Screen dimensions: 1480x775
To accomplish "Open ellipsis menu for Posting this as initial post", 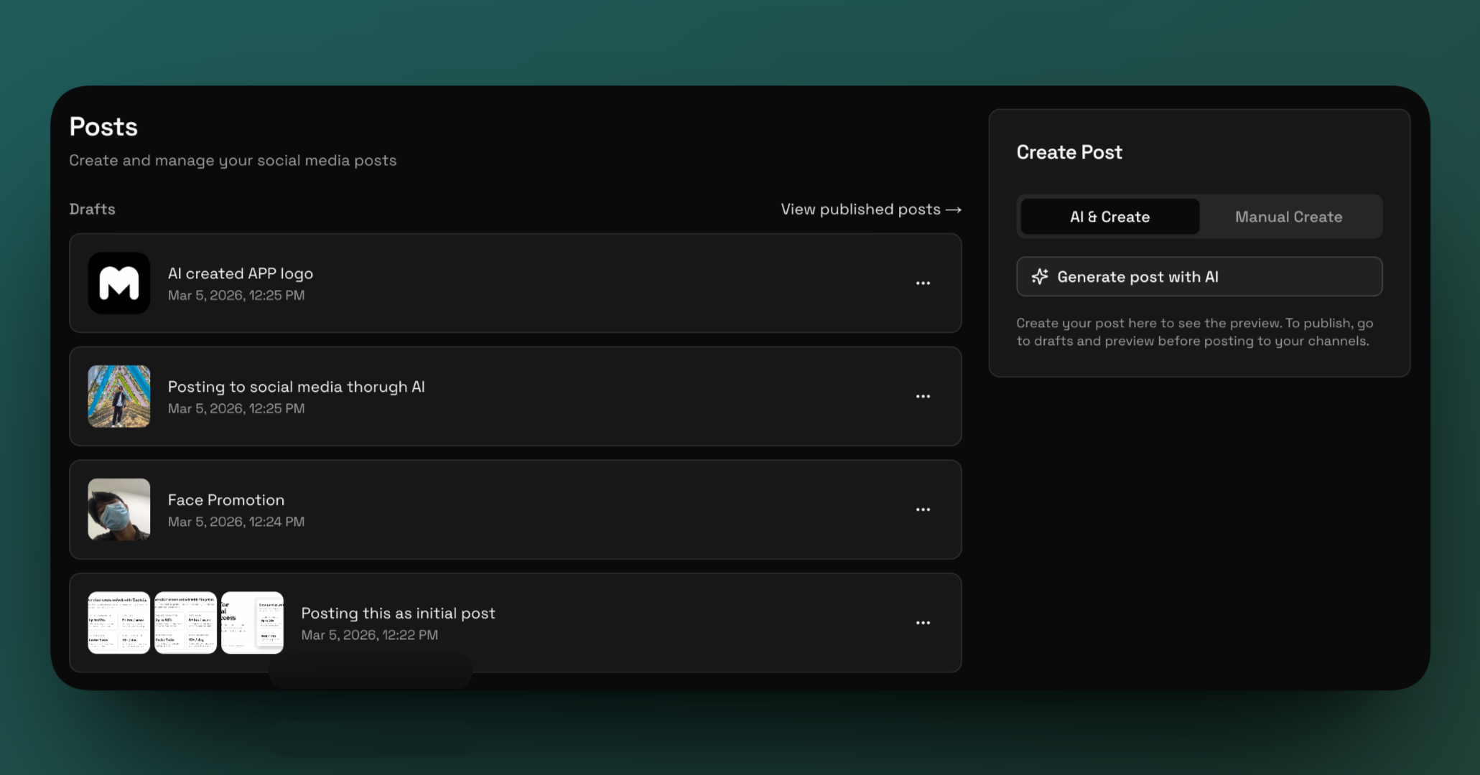I will click(x=923, y=623).
